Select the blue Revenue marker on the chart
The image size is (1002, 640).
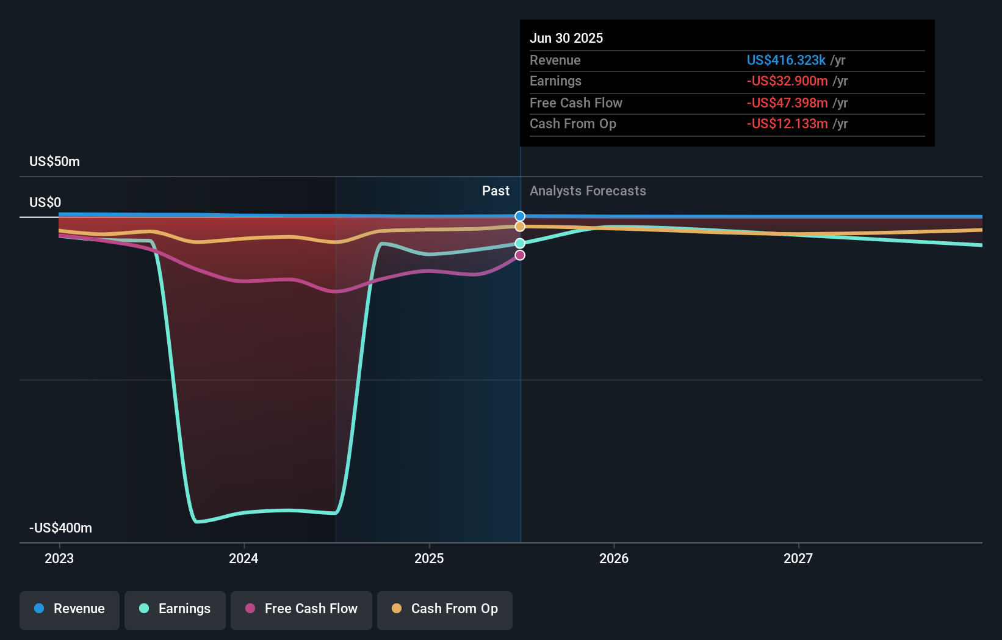coord(519,216)
